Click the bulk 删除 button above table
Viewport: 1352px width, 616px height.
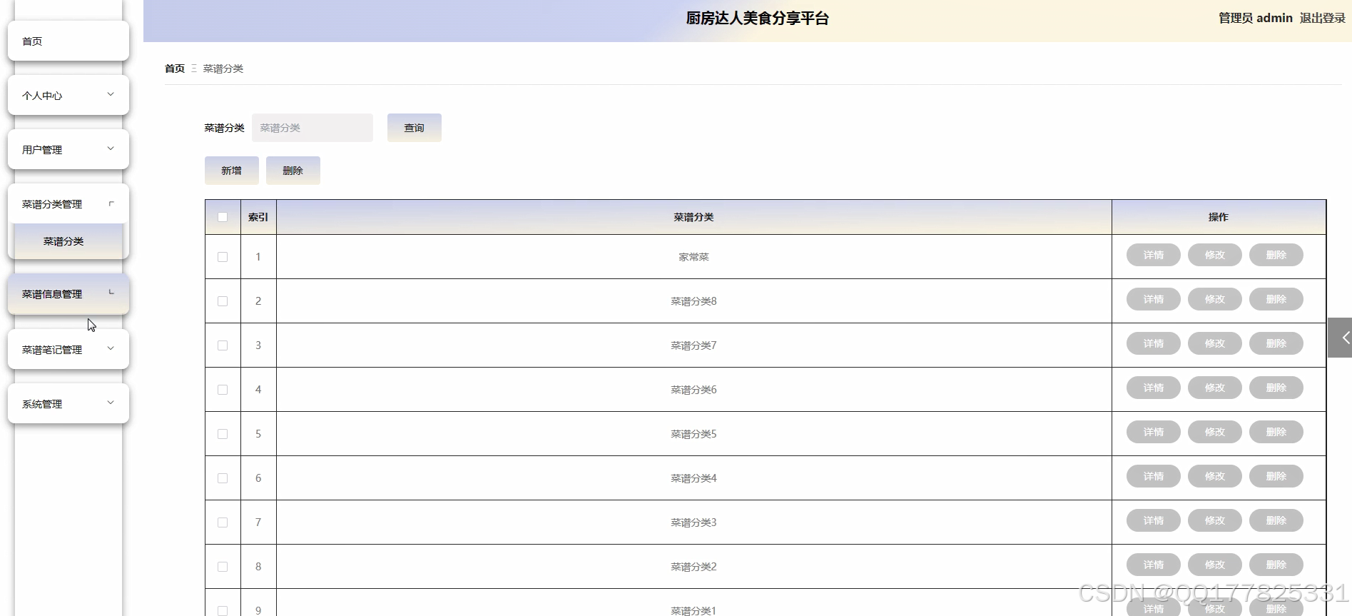click(293, 171)
